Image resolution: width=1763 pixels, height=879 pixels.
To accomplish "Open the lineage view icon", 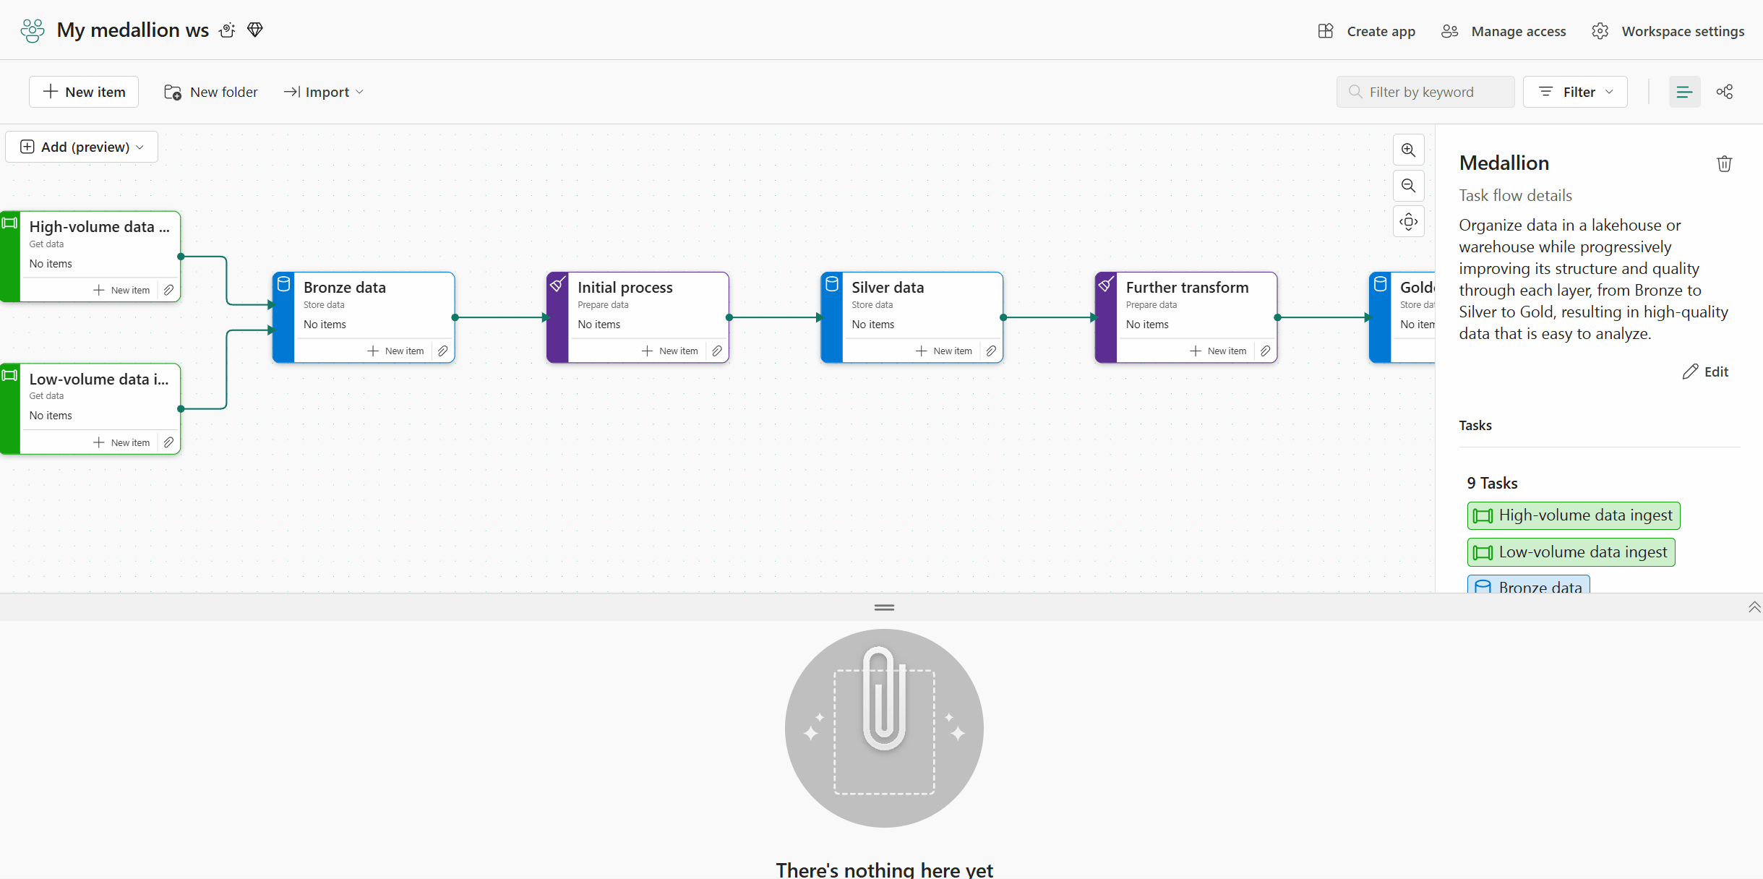I will [x=1725, y=92].
